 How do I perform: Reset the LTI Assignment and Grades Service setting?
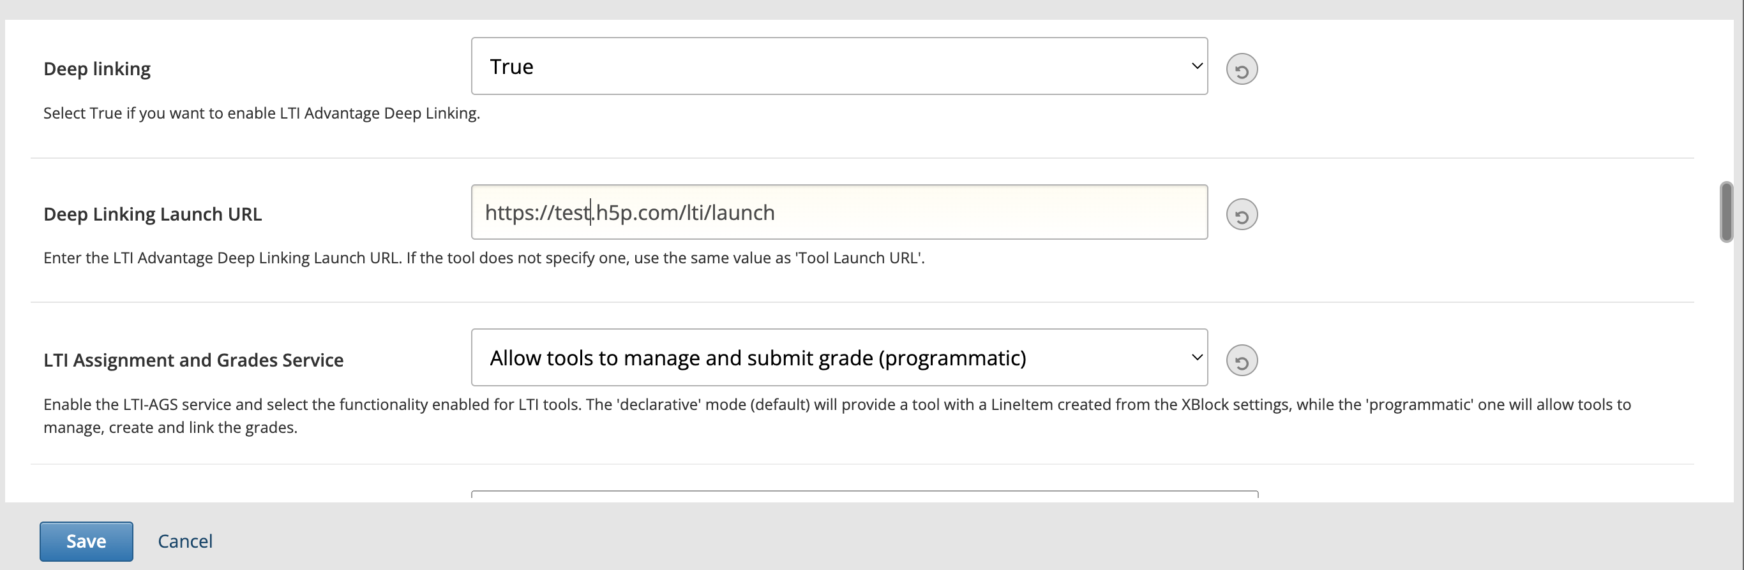1241,360
